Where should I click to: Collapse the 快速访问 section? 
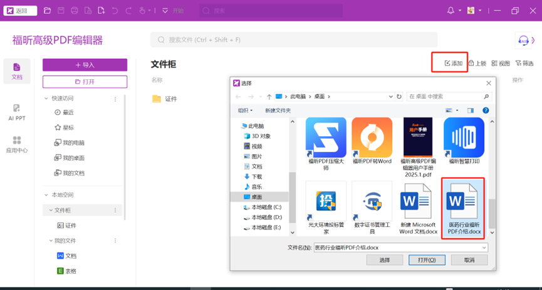(46, 98)
